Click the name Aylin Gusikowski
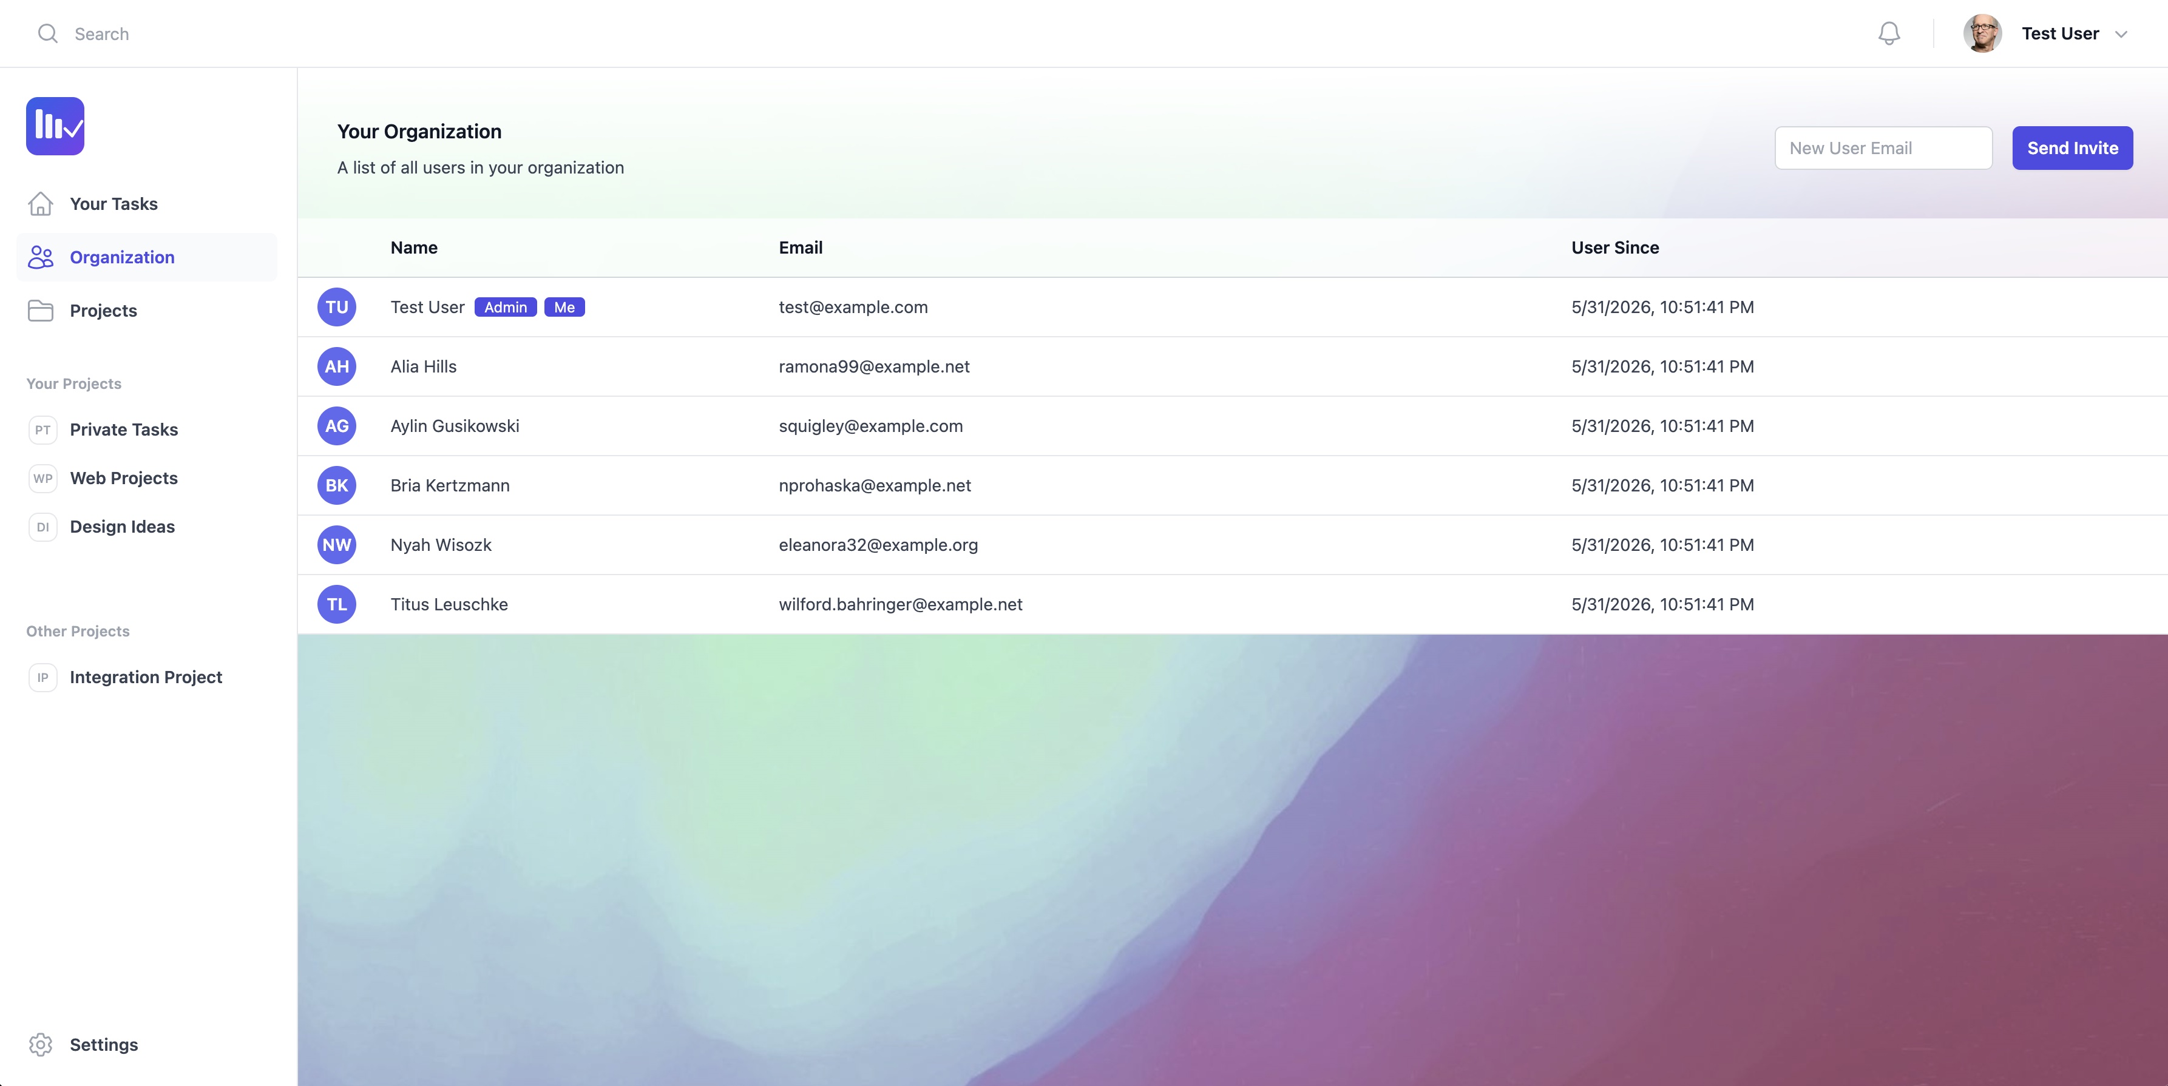This screenshot has width=2168, height=1086. pos(455,427)
